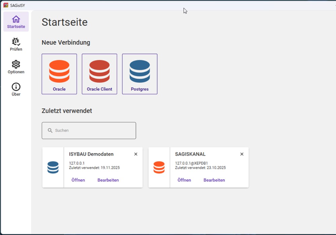
Task: Click the Startseite page heading
Action: click(65, 22)
